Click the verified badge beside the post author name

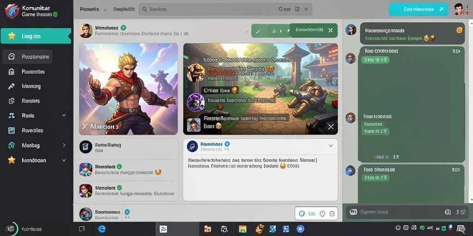(123, 28)
